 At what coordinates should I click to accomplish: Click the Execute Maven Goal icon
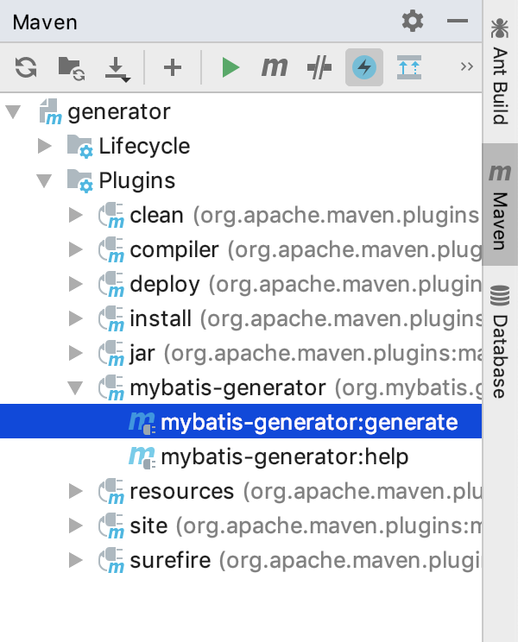tap(275, 67)
